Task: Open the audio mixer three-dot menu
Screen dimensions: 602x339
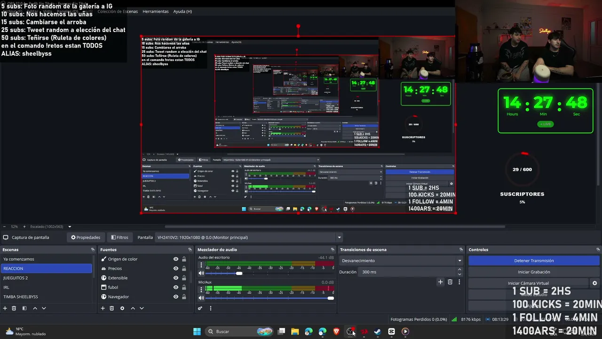Action: point(211,308)
